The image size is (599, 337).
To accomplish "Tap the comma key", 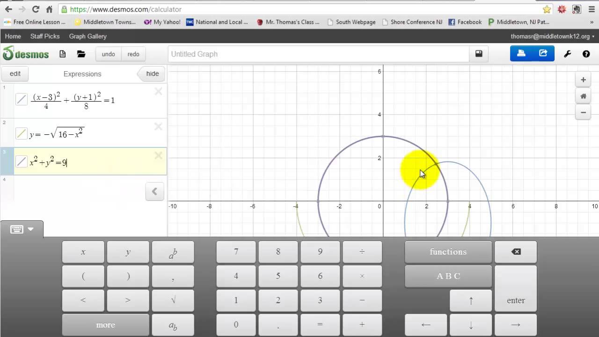I will point(173,276).
